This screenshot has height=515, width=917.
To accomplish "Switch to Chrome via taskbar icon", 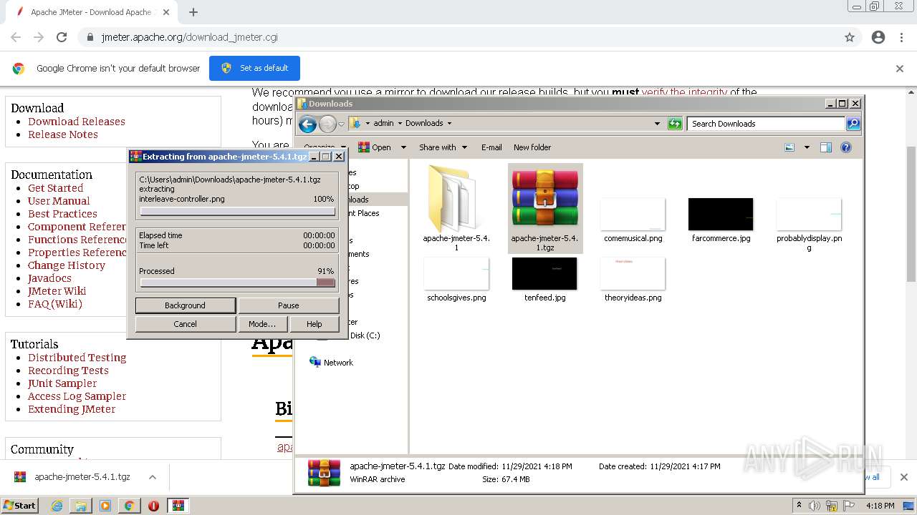I will click(129, 506).
